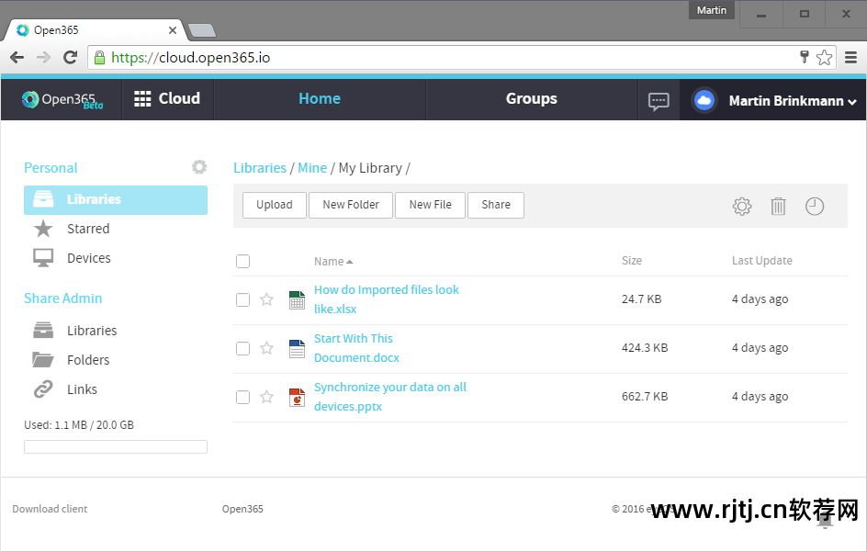This screenshot has width=867, height=552.
Task: Click the Upload button
Action: tap(275, 205)
